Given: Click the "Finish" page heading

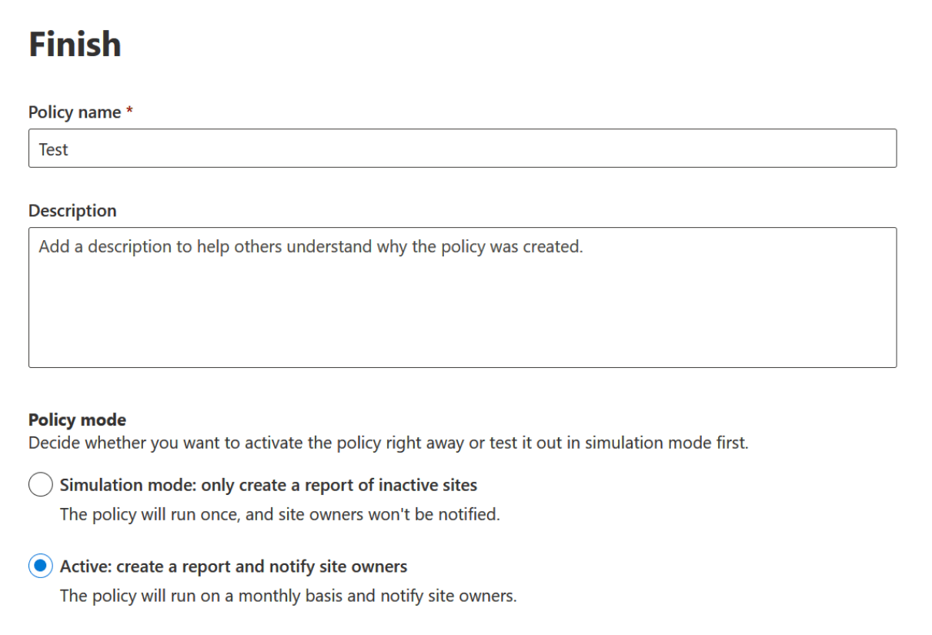Looking at the screenshot, I should 75,44.
